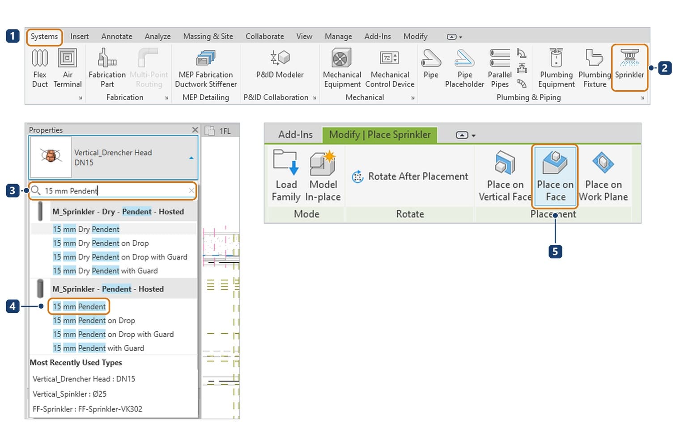Switch to the Systems ribbon tab
The height and width of the screenshot is (440, 680).
pos(44,37)
